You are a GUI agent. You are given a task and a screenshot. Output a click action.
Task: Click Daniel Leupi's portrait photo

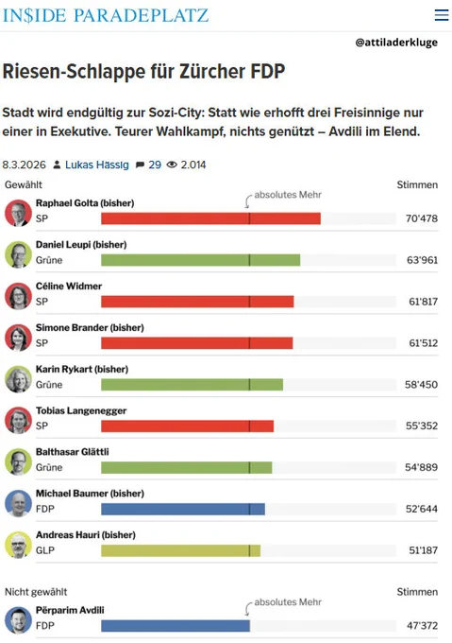click(x=19, y=254)
